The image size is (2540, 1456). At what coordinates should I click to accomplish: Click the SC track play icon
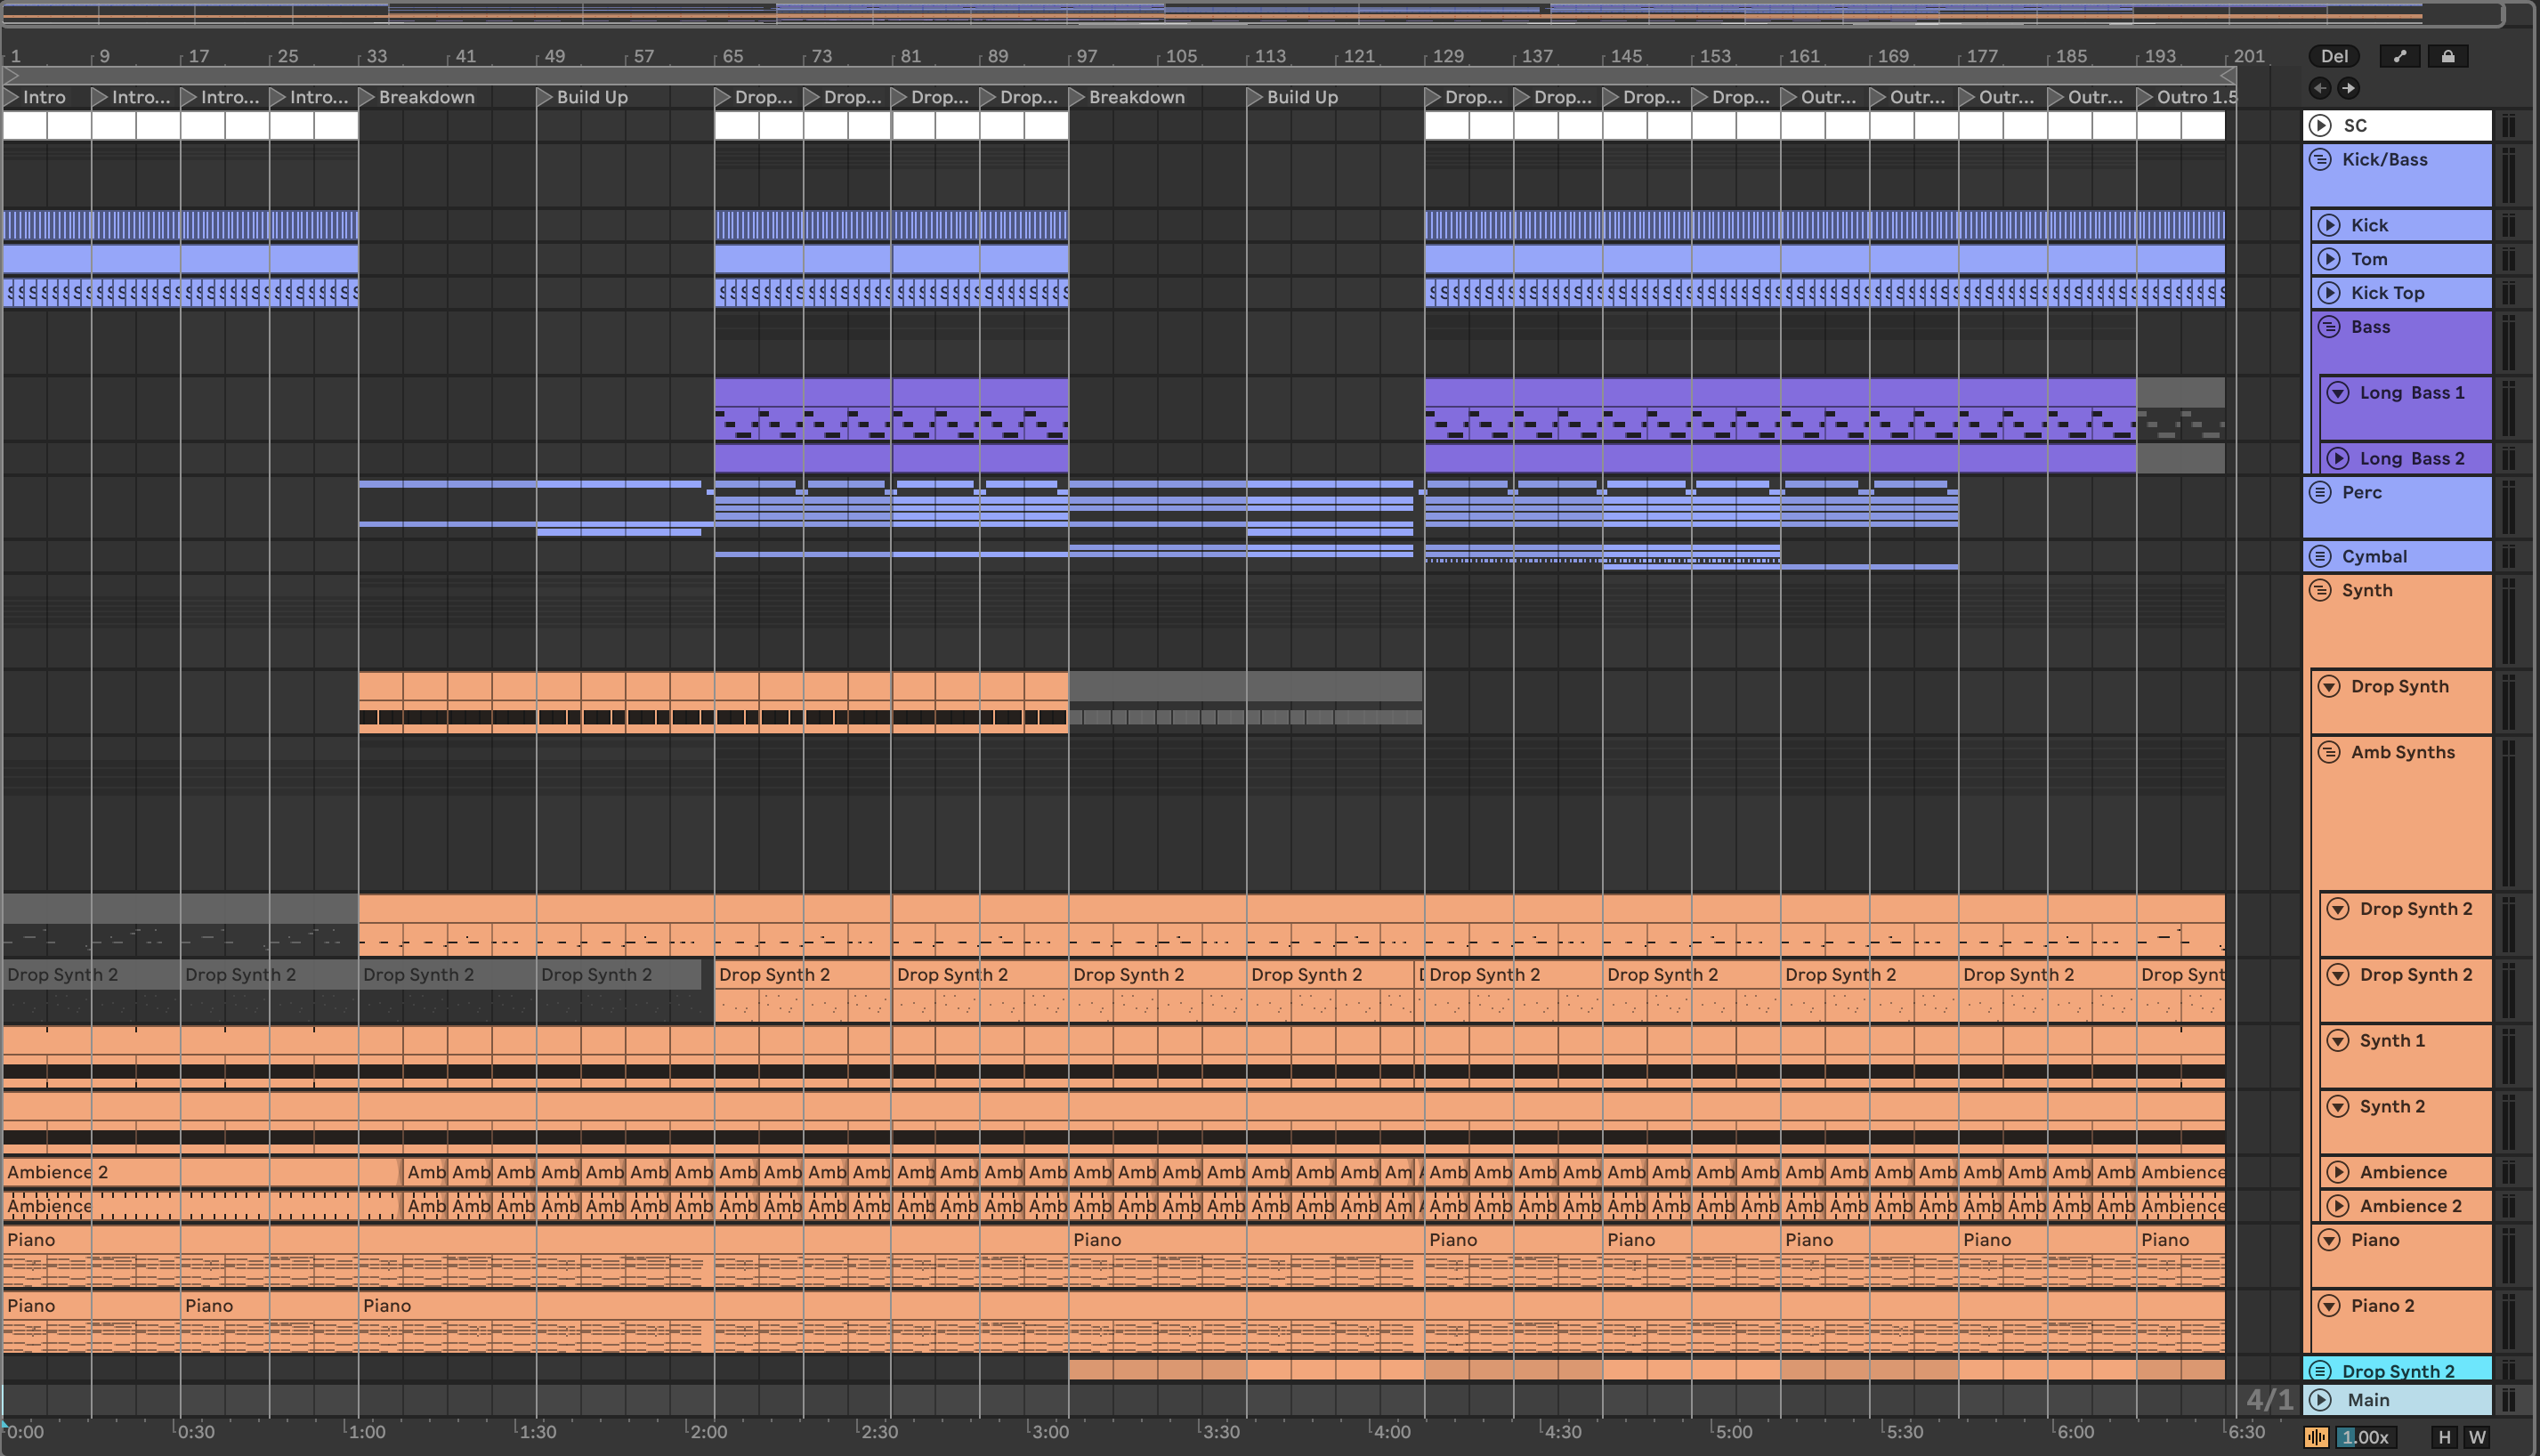[2321, 125]
